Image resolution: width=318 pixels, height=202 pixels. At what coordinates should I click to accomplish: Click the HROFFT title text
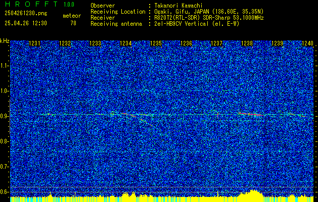point(31,4)
